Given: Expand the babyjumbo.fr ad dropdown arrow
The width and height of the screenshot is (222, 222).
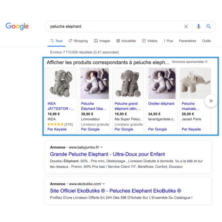Looking at the screenshot, I should tap(102, 147).
